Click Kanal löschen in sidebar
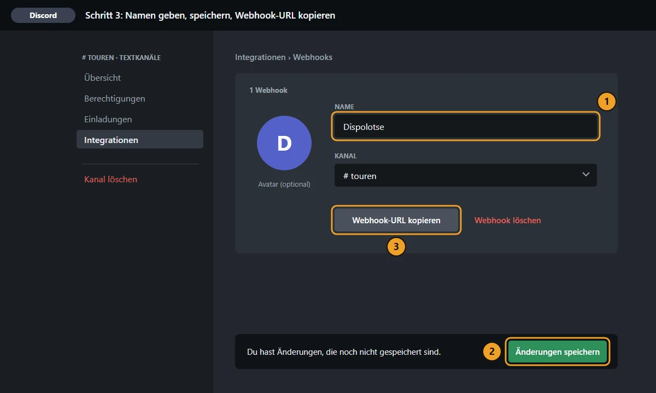 (110, 179)
